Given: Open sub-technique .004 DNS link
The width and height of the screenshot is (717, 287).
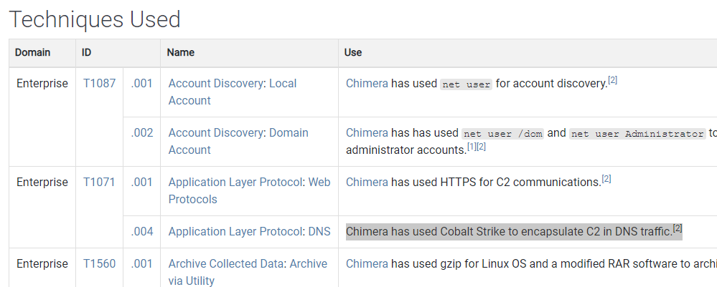Looking at the screenshot, I should click(142, 231).
